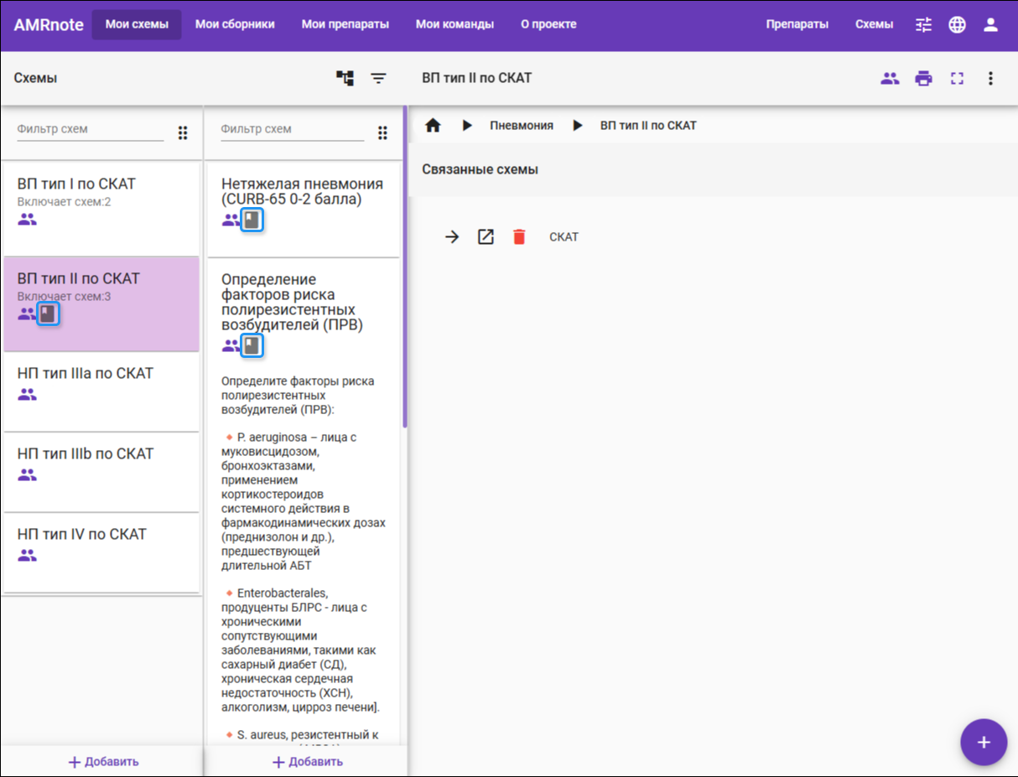Click the book icon on ВП тип II card
The height and width of the screenshot is (777, 1018).
(49, 314)
